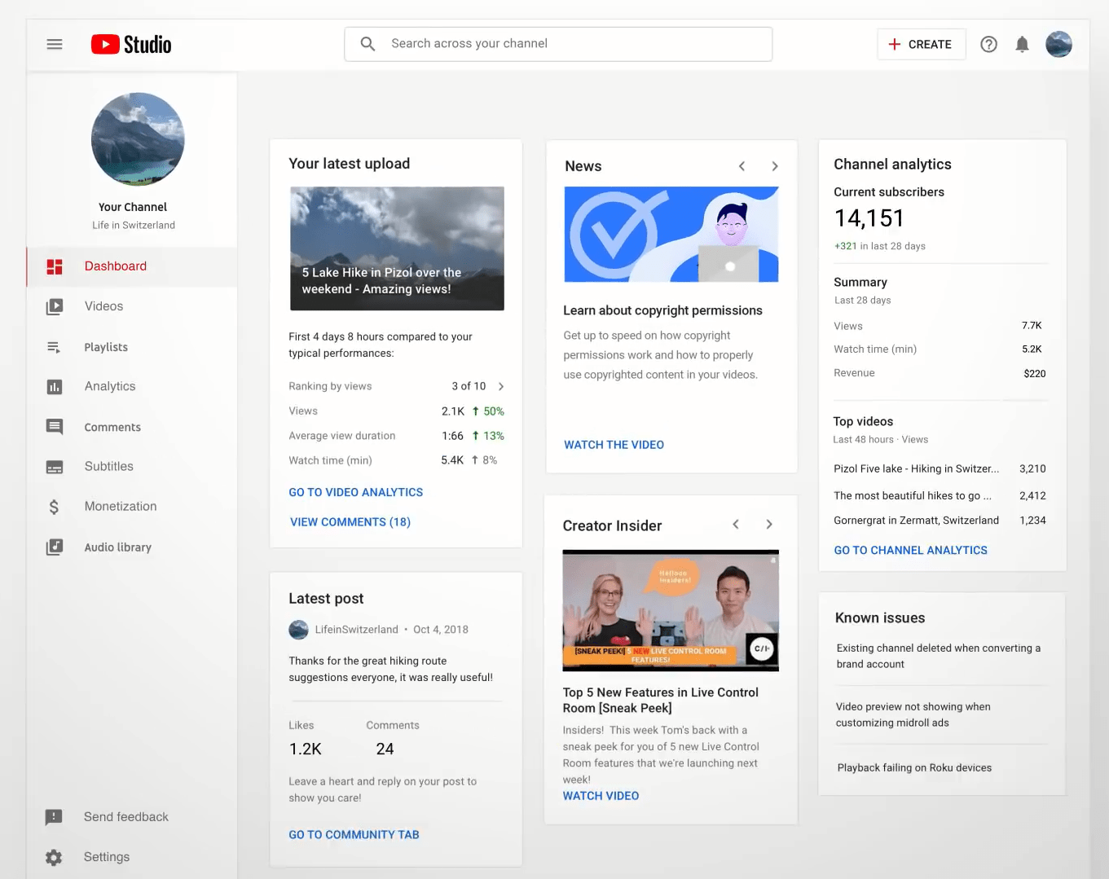The width and height of the screenshot is (1109, 879).
Task: Open the notifications bell icon
Action: click(1023, 44)
